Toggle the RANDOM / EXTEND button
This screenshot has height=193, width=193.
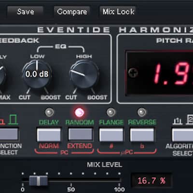[x=80, y=134]
